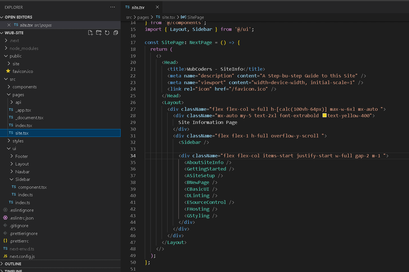Collapse all folders in explorer
409x272 pixels.
point(116,33)
